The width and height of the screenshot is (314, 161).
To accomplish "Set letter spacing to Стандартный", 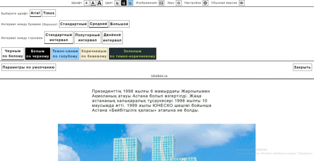I will point(74,24).
